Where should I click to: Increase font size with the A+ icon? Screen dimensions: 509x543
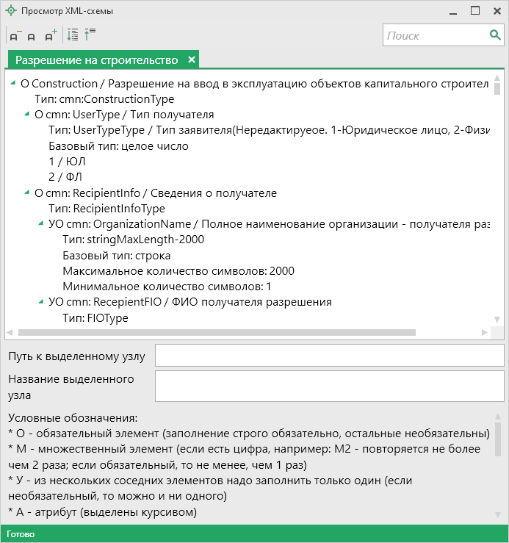coord(50,35)
